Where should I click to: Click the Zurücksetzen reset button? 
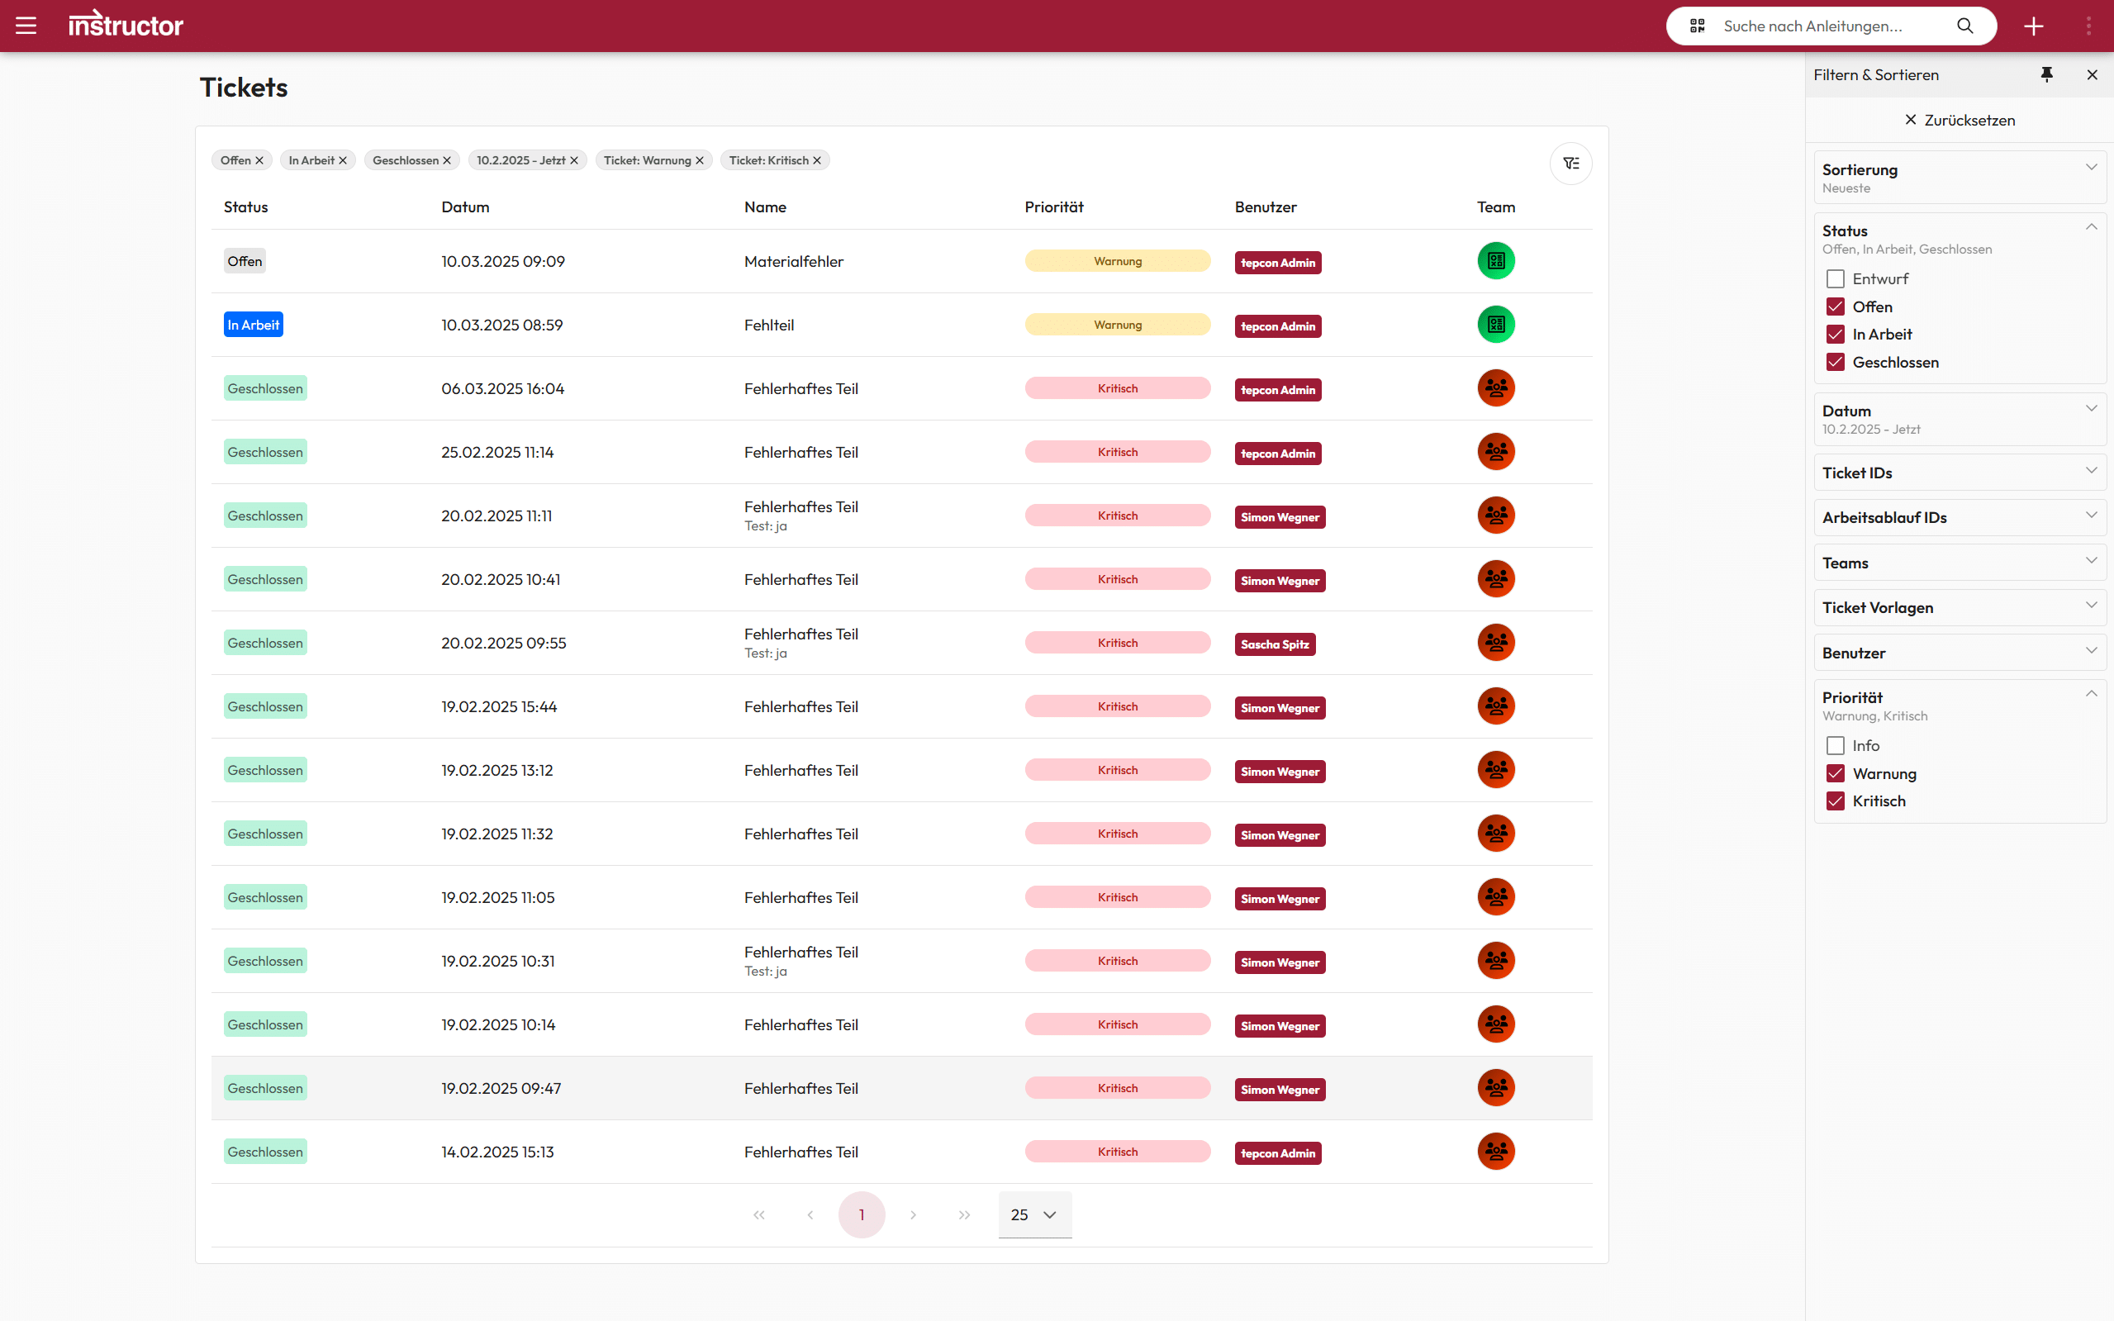[x=1960, y=120]
